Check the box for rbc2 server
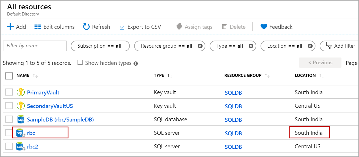Viewport: 359px width, 157px height. (x=9, y=146)
